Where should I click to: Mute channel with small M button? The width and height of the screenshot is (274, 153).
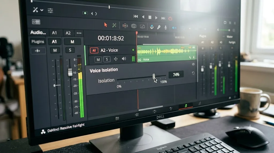[55, 50]
